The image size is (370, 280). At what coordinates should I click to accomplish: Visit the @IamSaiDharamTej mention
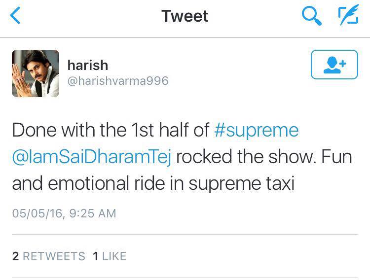point(92,157)
